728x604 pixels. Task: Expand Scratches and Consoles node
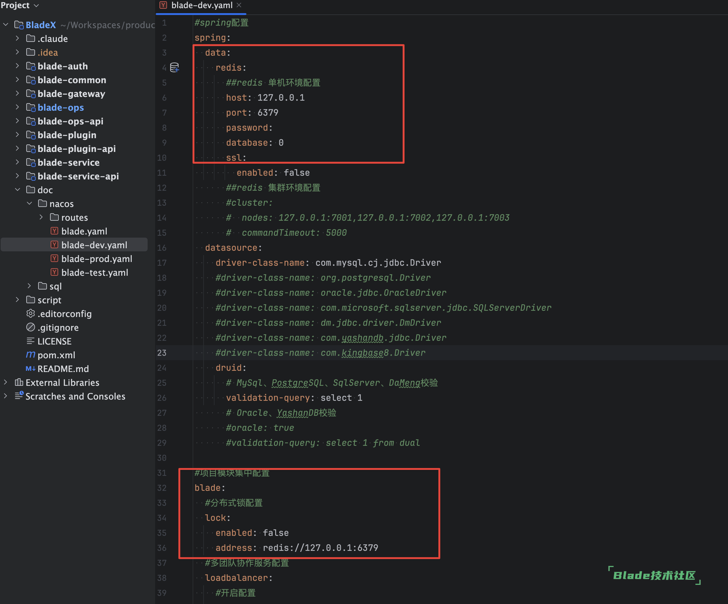(6, 396)
